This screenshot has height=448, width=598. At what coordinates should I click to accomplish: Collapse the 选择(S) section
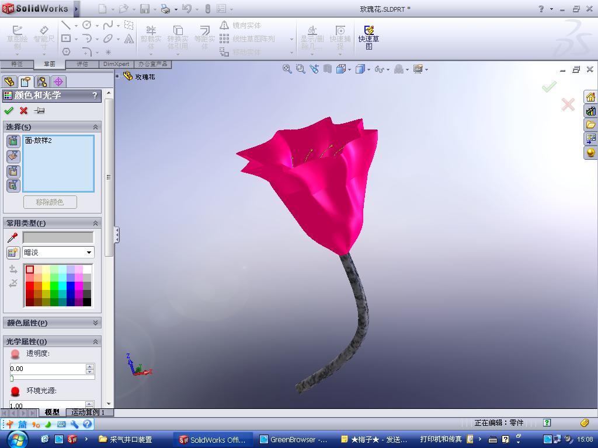pos(95,127)
